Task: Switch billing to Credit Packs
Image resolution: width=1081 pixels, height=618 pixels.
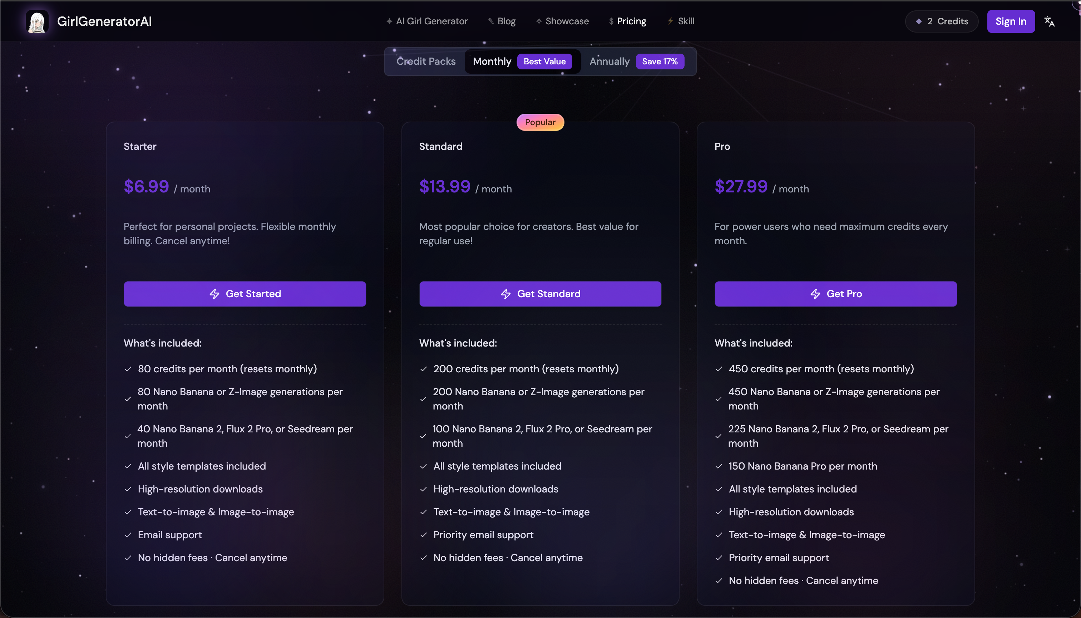Action: tap(426, 62)
